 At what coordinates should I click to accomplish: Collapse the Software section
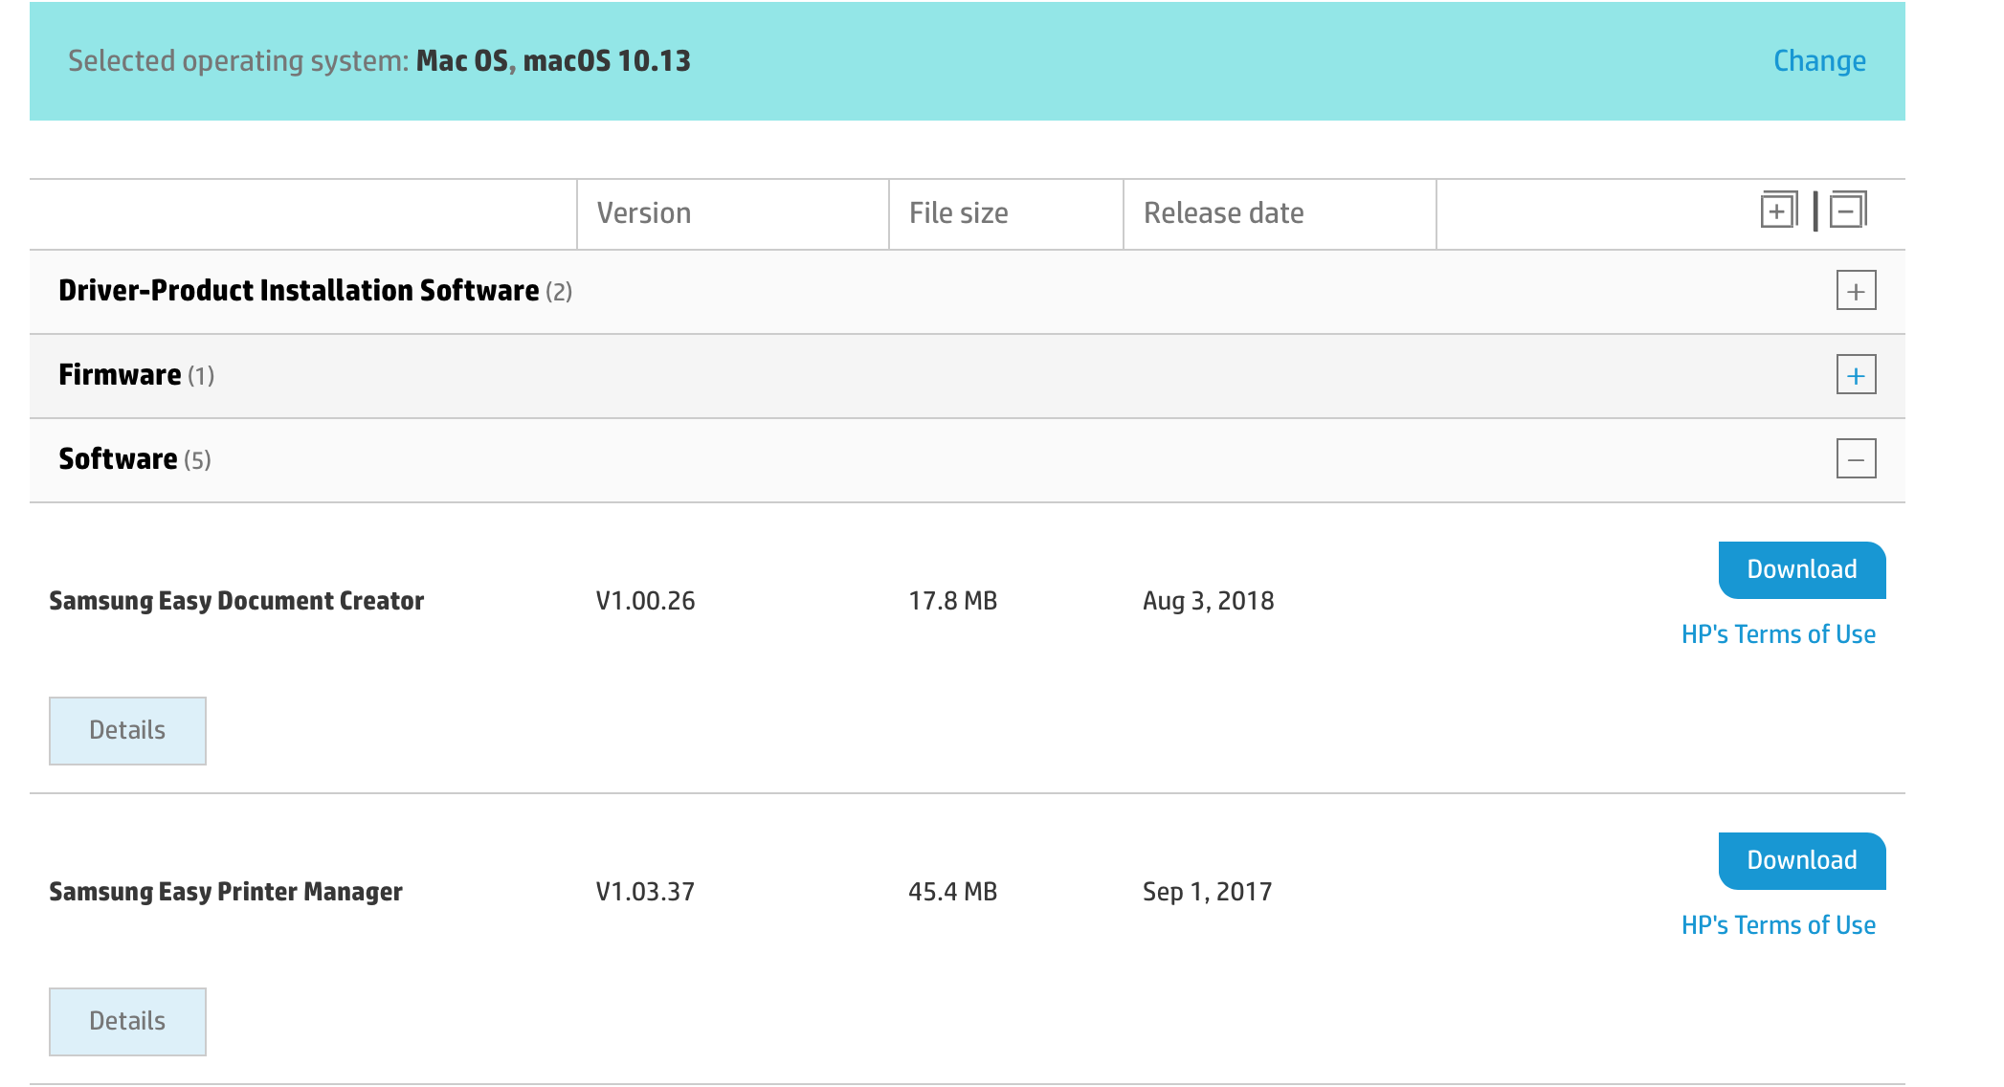(1856, 459)
